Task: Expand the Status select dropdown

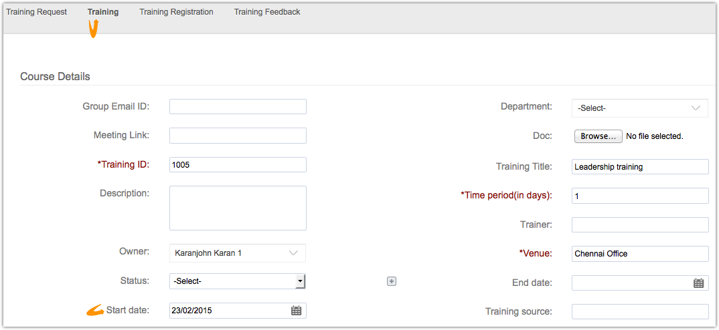Action: coord(238,281)
